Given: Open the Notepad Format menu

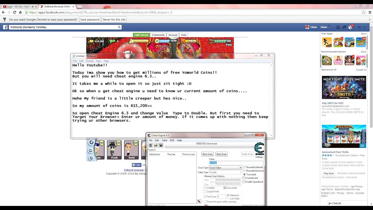Looking at the screenshot, I should point(90,61).
